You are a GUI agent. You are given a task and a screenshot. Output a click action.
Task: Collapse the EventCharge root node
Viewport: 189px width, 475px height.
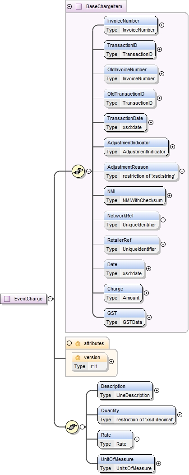tap(51, 299)
